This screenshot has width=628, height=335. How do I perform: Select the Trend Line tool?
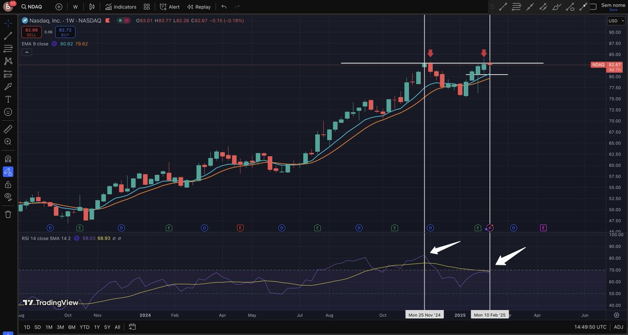[x=8, y=36]
